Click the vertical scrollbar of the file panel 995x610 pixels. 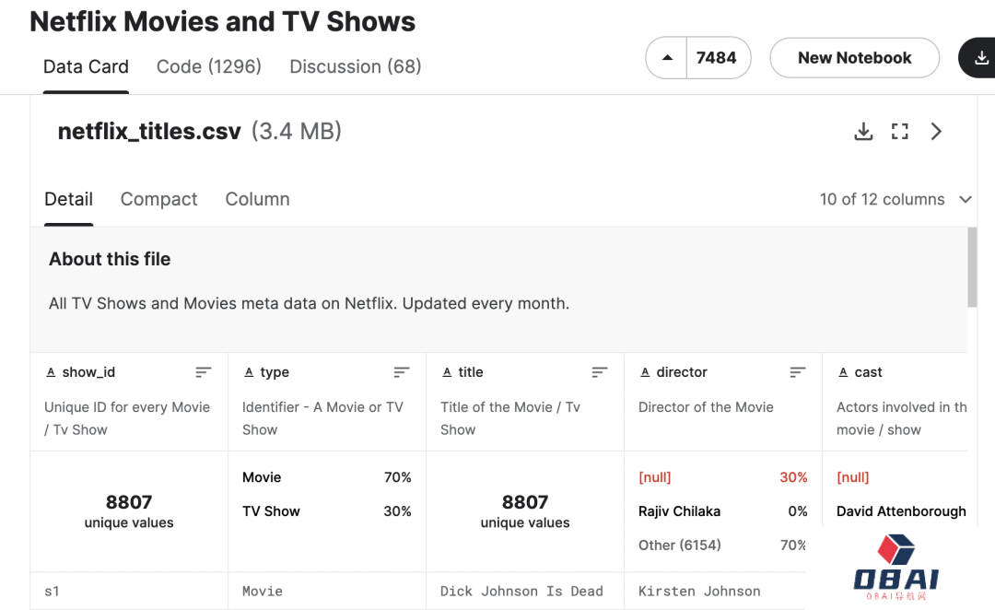tap(972, 267)
